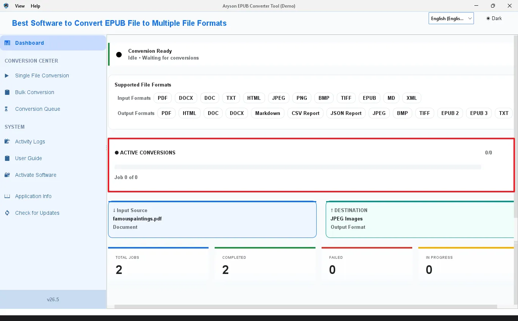Click the User Guide book icon
518x321 pixels.
(x=7, y=158)
